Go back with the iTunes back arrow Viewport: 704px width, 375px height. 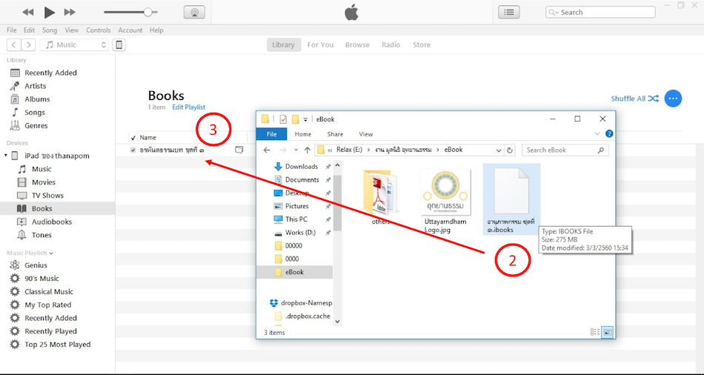click(14, 44)
